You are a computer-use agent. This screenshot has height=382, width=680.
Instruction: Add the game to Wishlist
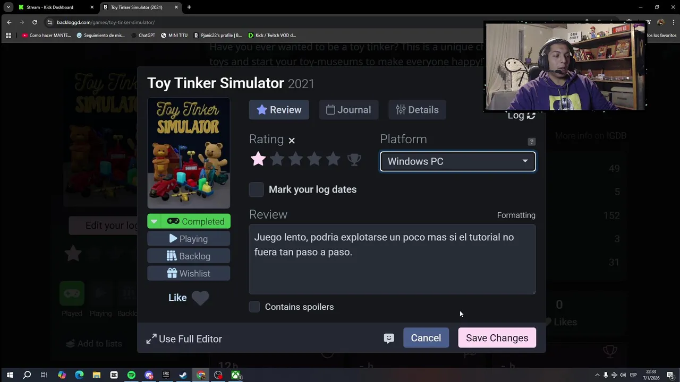189,273
